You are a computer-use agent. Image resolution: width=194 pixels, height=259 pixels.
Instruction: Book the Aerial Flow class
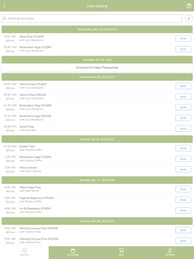tap(183, 129)
